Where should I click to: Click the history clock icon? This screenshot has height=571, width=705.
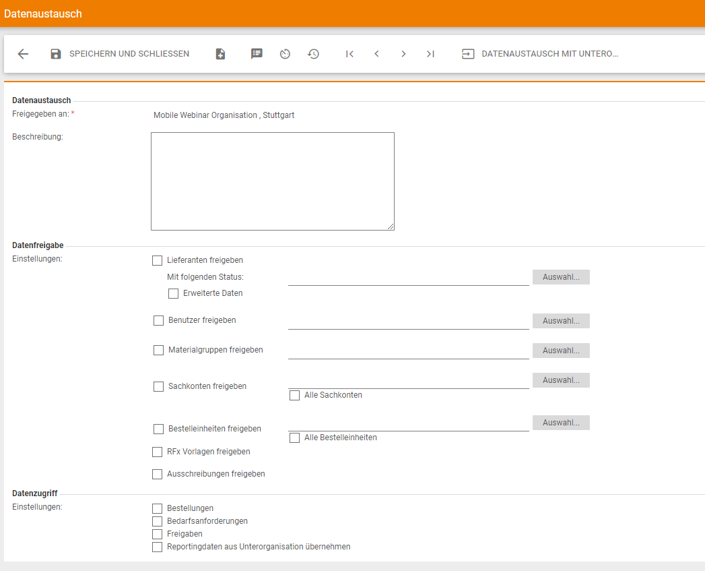pyautogui.click(x=314, y=54)
